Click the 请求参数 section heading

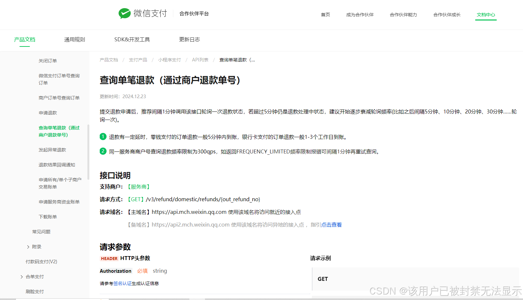[x=115, y=247]
